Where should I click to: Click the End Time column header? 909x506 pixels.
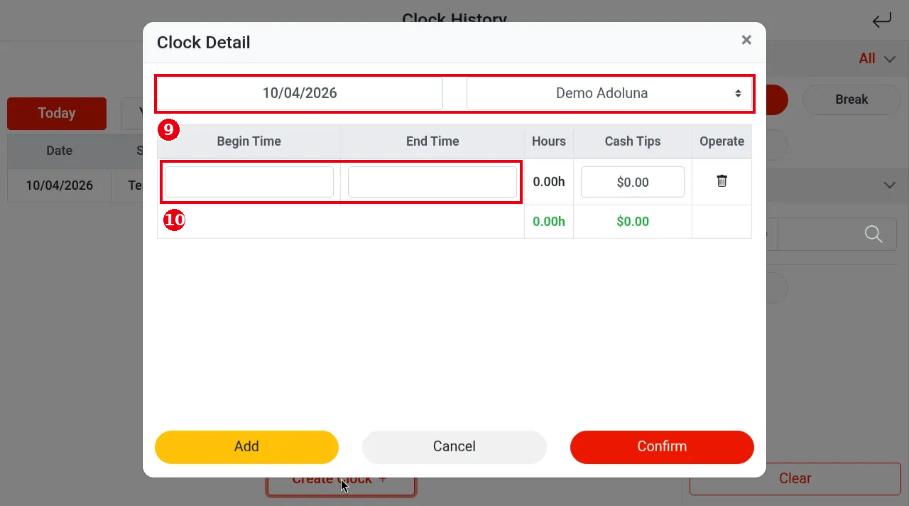[432, 141]
